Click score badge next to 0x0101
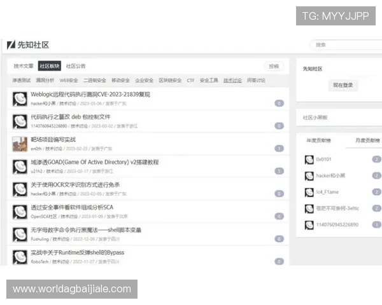Screen dimensions: 382x305 tap(377, 159)
